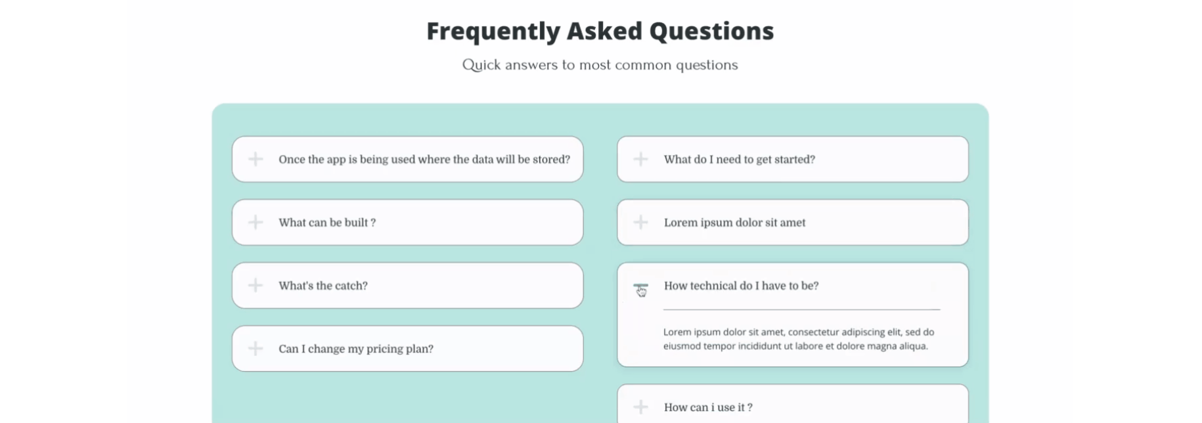Click the "Quick answers to most common questions" subtitle

tap(600, 65)
